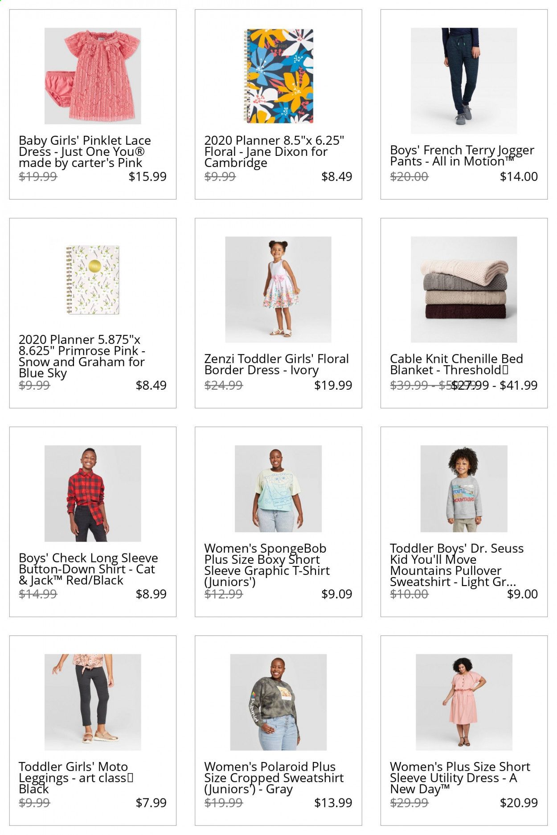Open the pink Pinklet Lace Dress image
Image resolution: width=557 pixels, height=835 pixels.
click(x=93, y=76)
